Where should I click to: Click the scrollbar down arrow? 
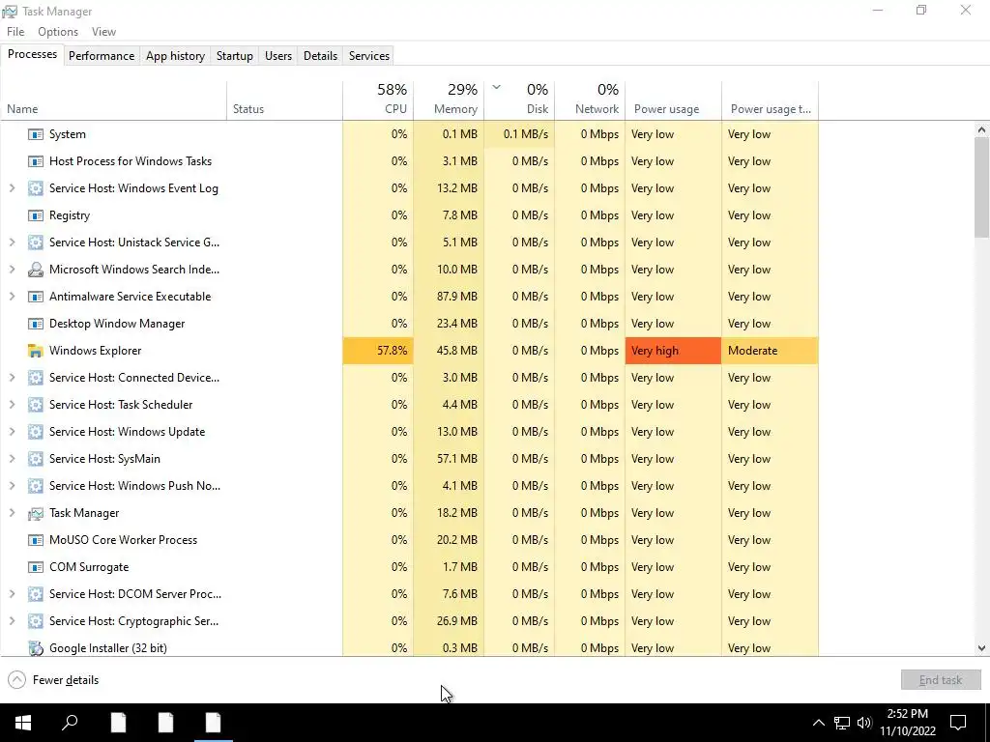pyautogui.click(x=981, y=648)
